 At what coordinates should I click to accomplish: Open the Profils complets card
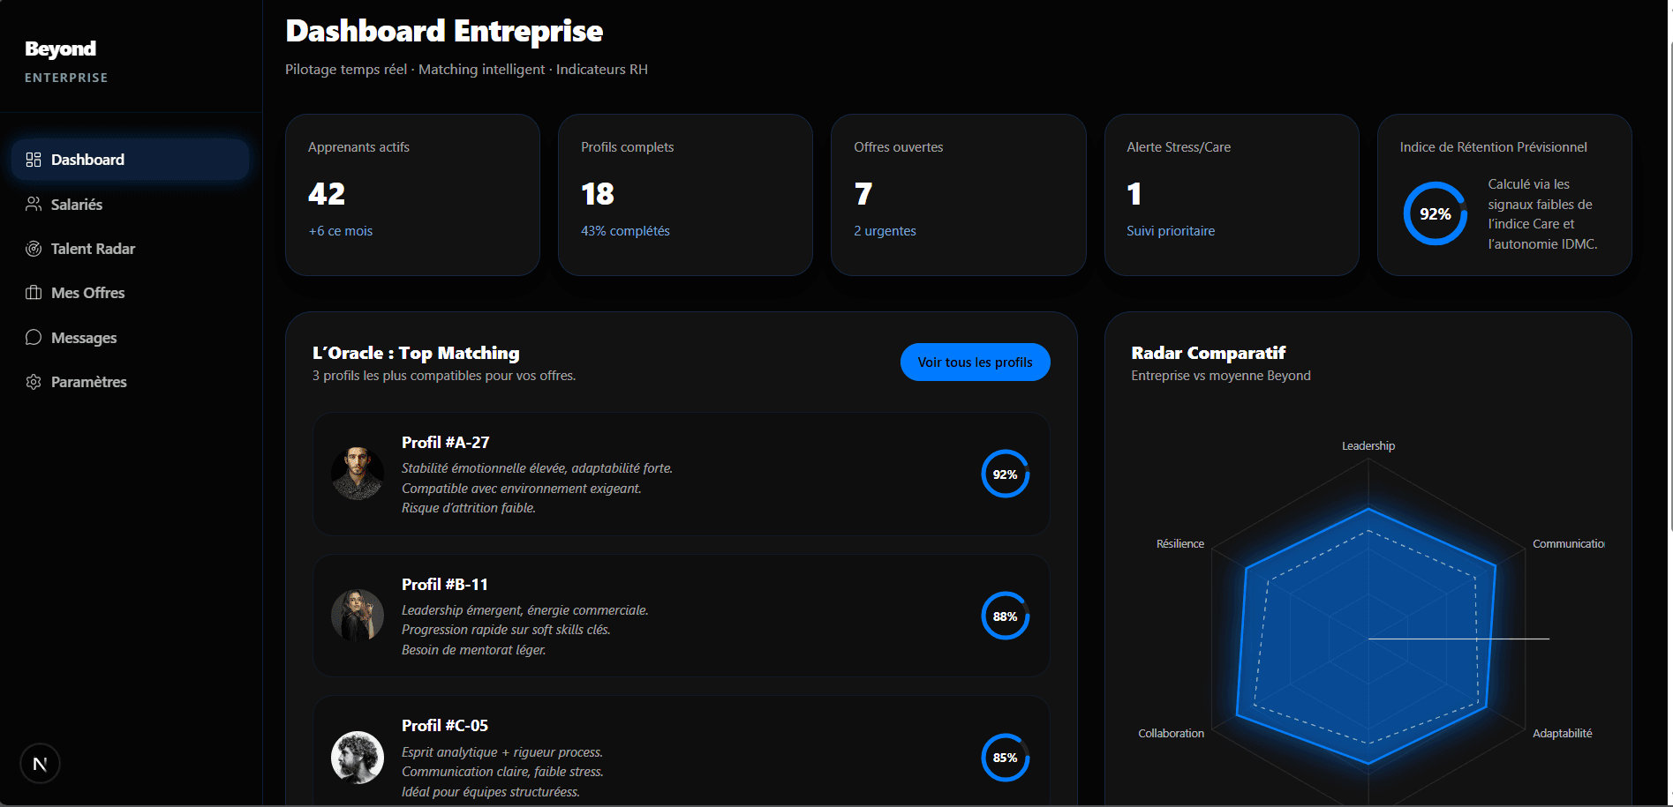click(x=684, y=194)
